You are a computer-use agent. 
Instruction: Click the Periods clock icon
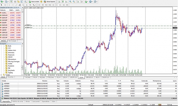click(x=90, y=2)
